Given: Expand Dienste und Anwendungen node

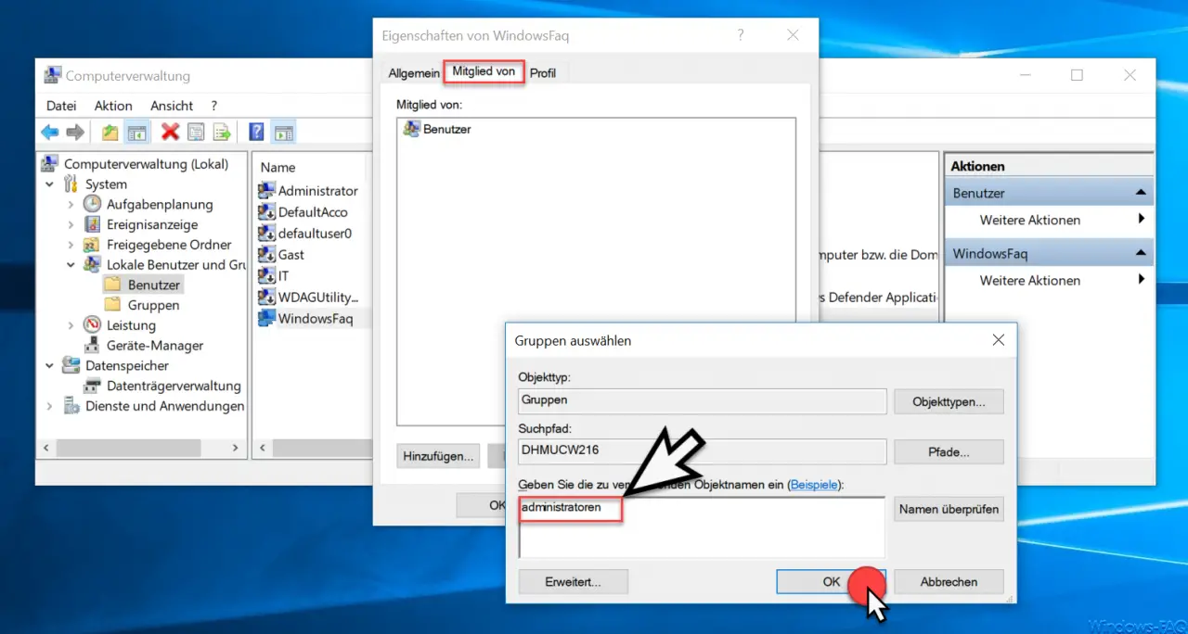Looking at the screenshot, I should click(x=50, y=406).
